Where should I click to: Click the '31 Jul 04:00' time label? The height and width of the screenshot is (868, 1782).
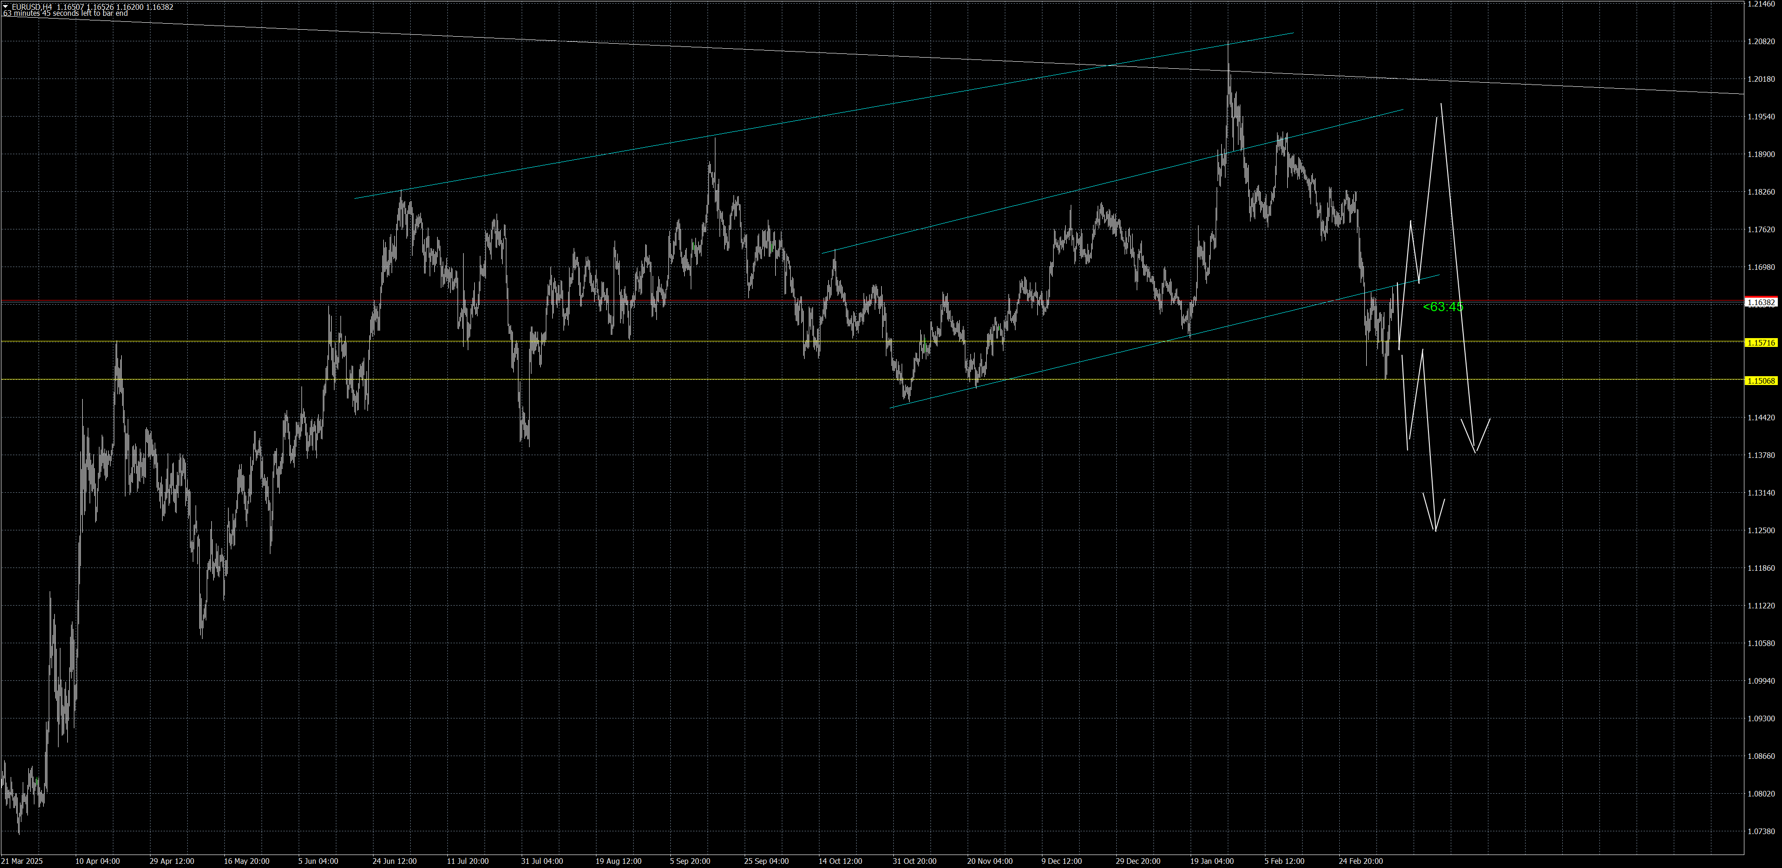point(542,861)
